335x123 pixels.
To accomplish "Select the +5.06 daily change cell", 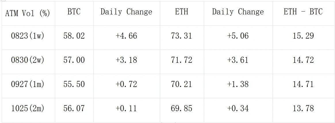I will point(238,36).
